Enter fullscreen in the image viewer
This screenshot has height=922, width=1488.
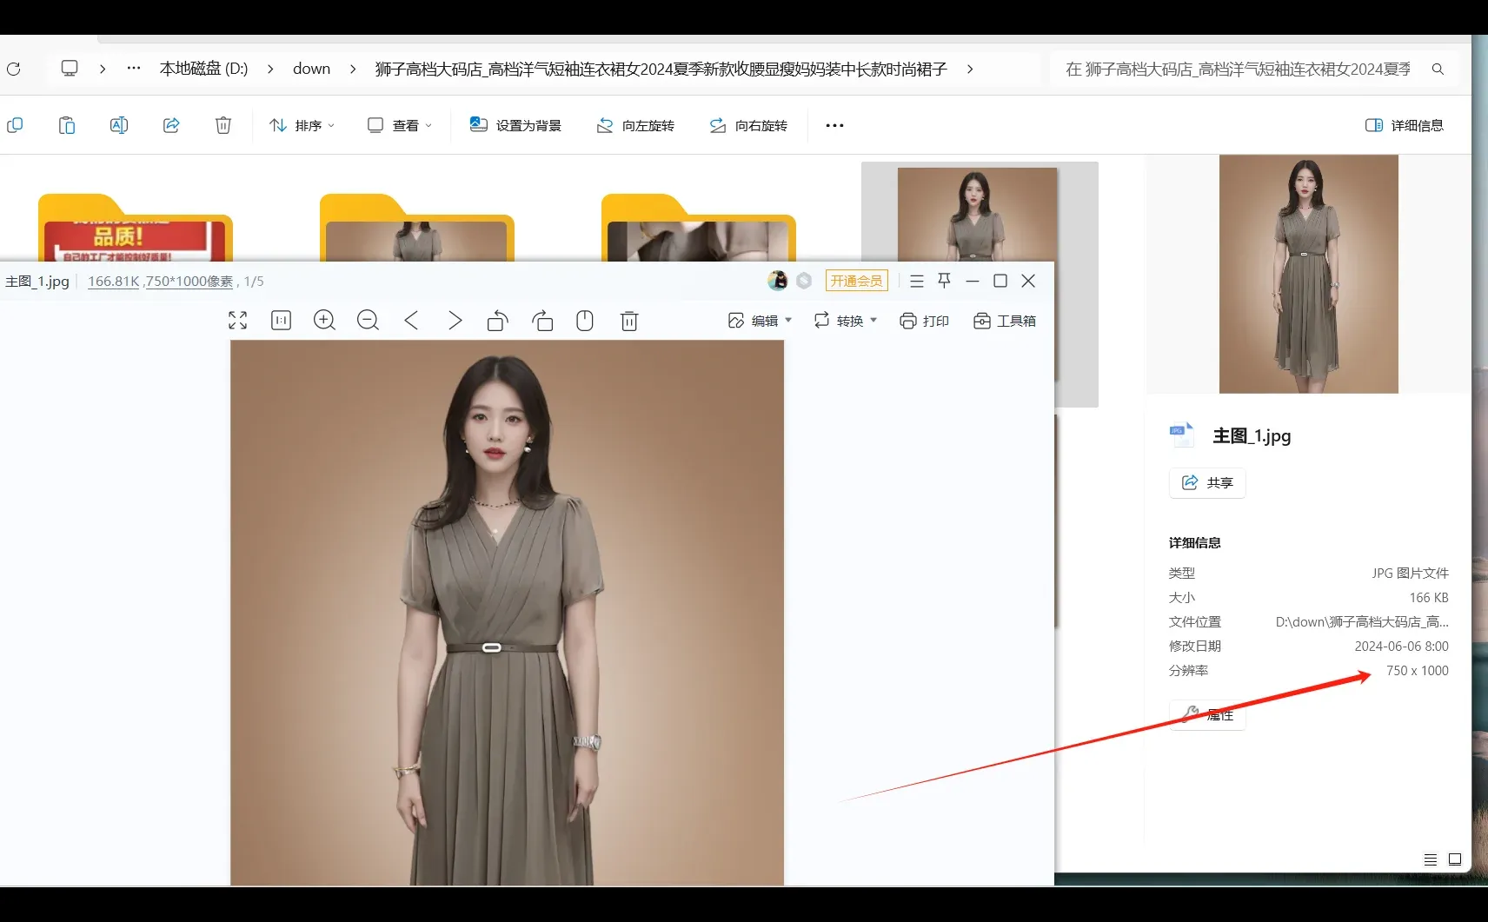tap(237, 321)
